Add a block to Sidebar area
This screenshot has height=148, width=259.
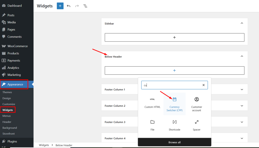[x=174, y=37]
